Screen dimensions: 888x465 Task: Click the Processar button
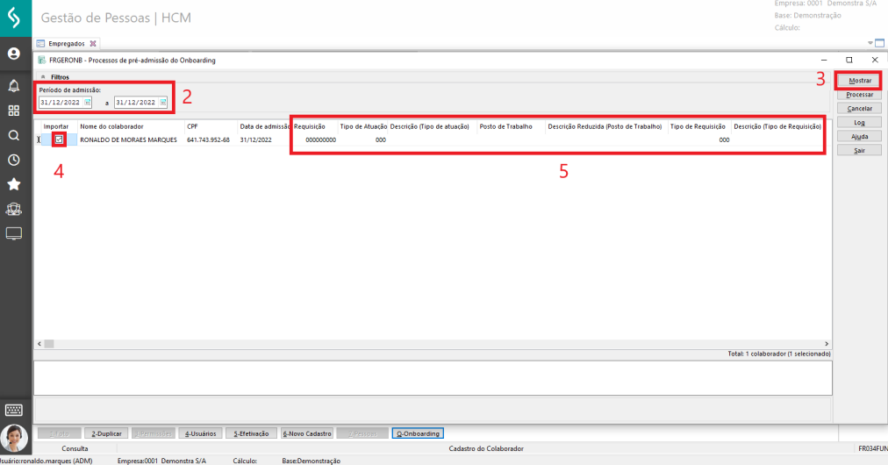(x=859, y=94)
